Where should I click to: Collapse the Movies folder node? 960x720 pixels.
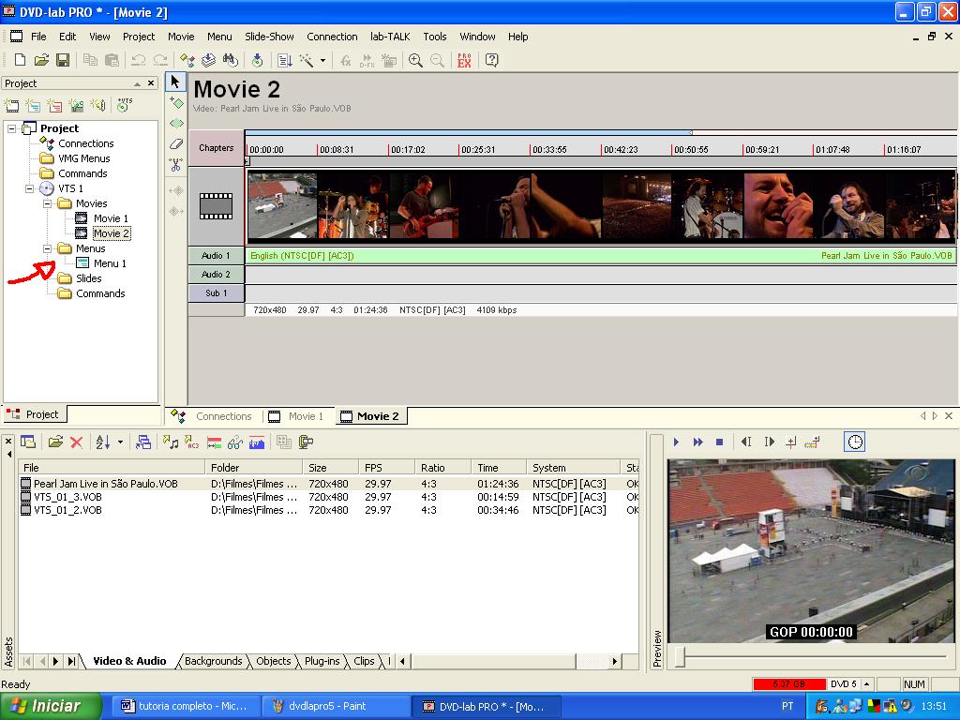tap(47, 203)
